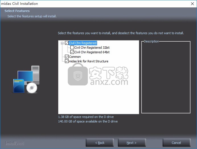This screenshot has width=197, height=149.
Task: Collapse the Civil Chn Registered tree node
Action: tap(62, 43)
